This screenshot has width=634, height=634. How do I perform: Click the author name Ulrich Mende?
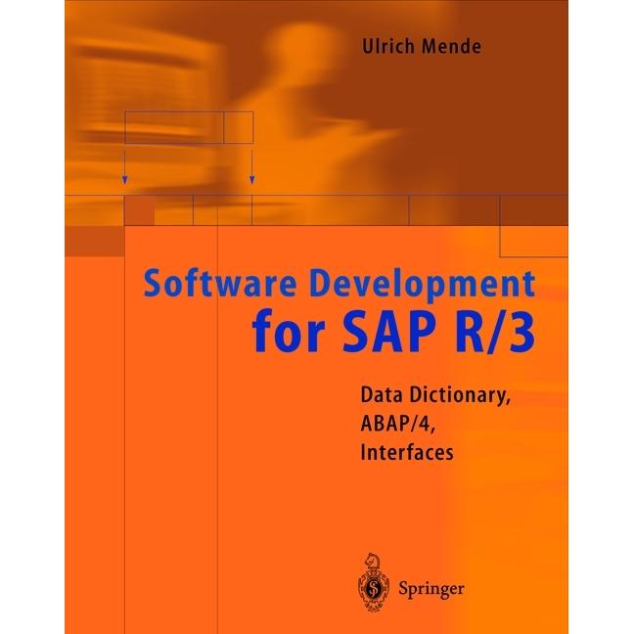click(422, 46)
